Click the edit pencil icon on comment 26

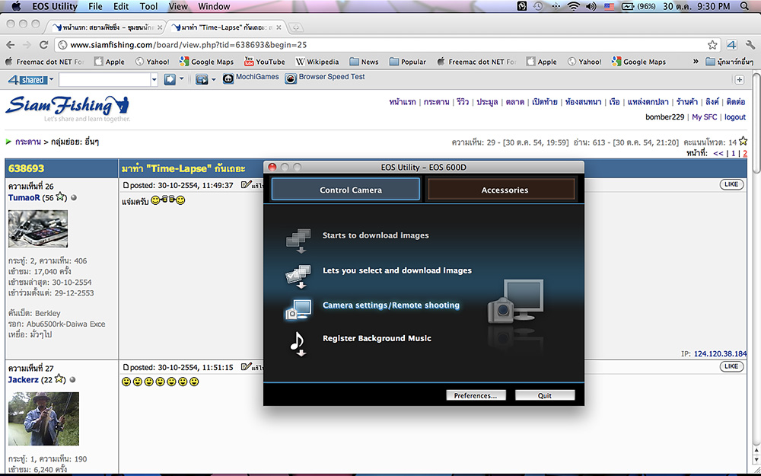tap(246, 184)
